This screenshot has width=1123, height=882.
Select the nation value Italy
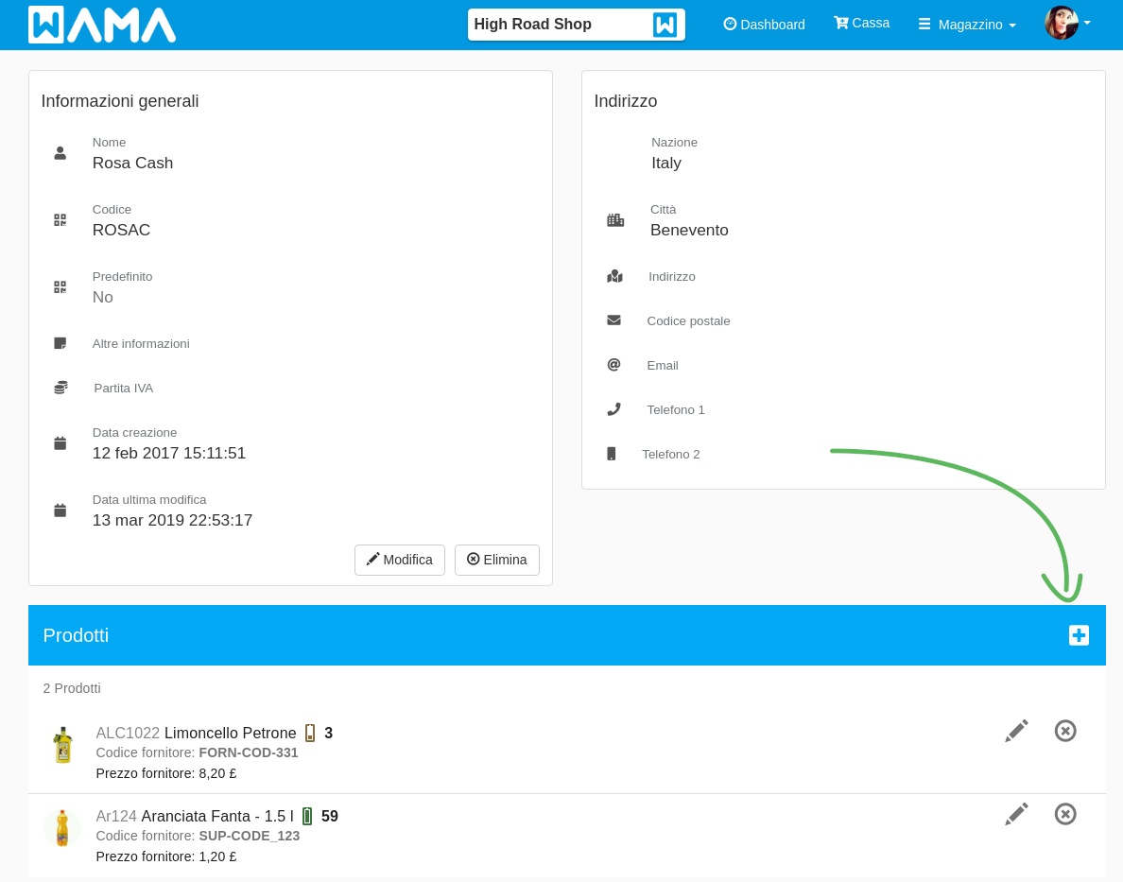point(666,163)
